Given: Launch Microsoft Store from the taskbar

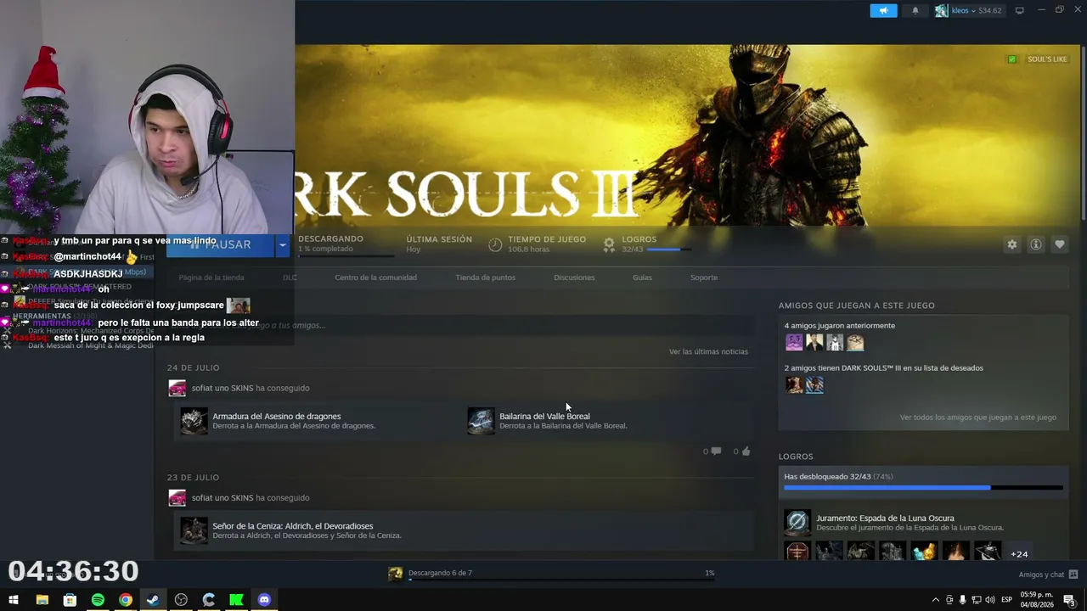Looking at the screenshot, I should [70, 600].
